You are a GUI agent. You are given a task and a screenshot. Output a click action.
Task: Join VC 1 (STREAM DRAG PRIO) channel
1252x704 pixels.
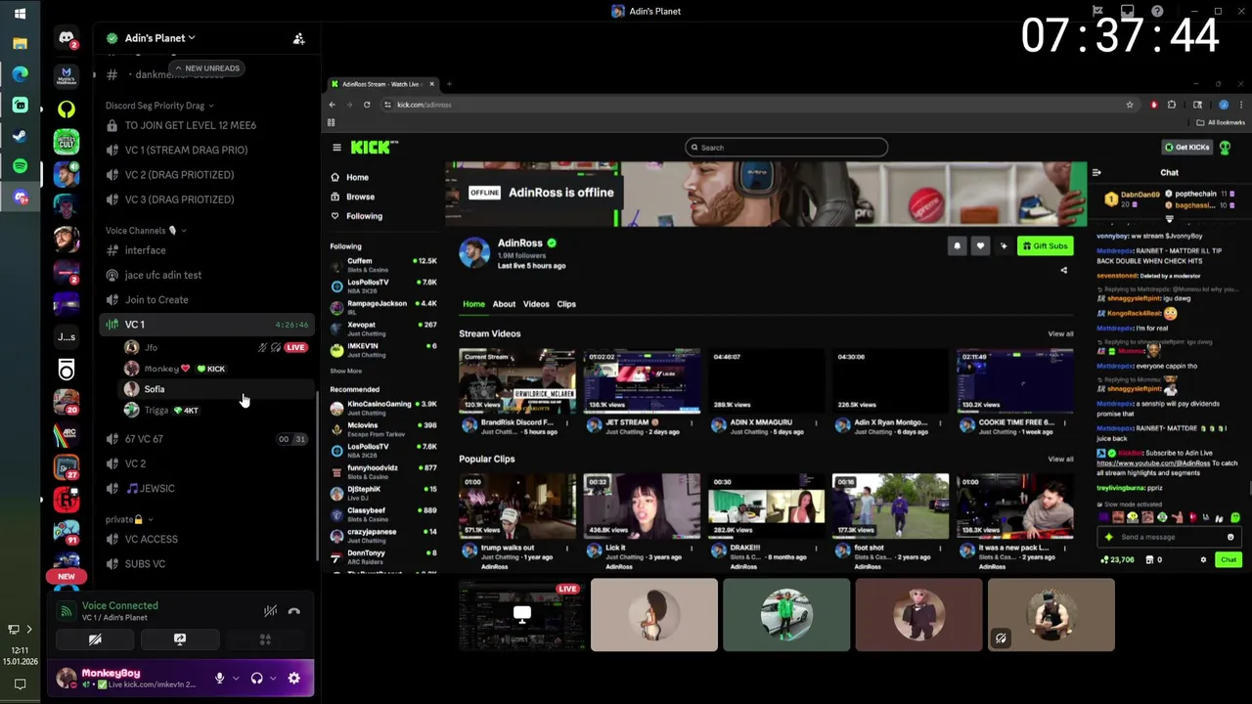[x=186, y=150]
